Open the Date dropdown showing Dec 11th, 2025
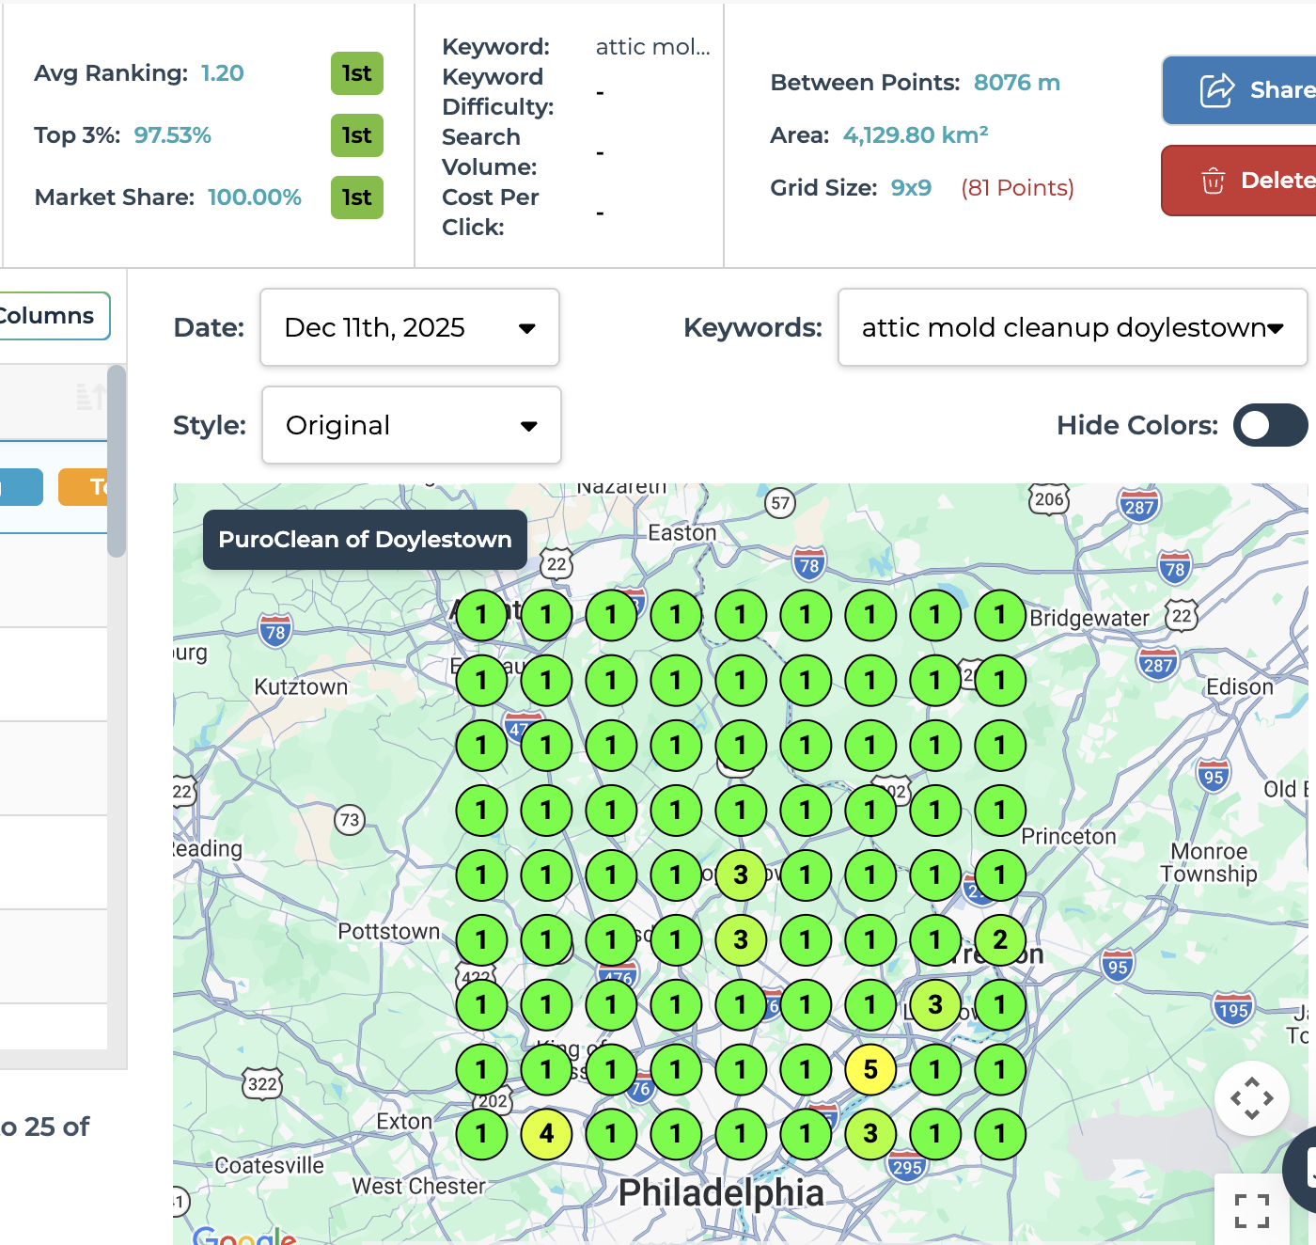This screenshot has width=1316, height=1245. tap(410, 327)
